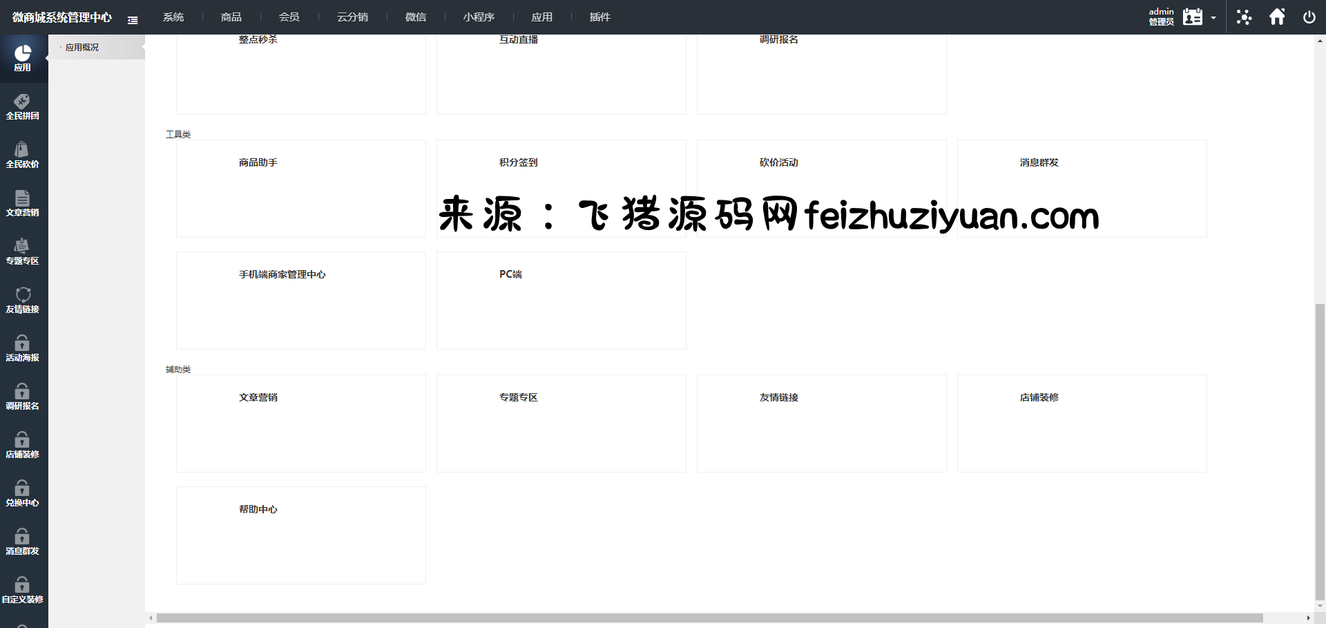Open the 店铺装修 app card
The width and height of the screenshot is (1326, 628).
click(x=1082, y=424)
